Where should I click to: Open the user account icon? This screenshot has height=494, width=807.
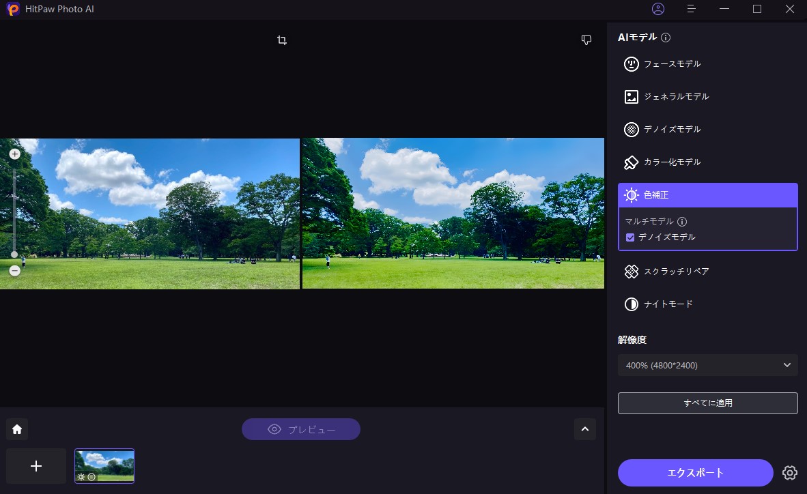[x=658, y=9]
